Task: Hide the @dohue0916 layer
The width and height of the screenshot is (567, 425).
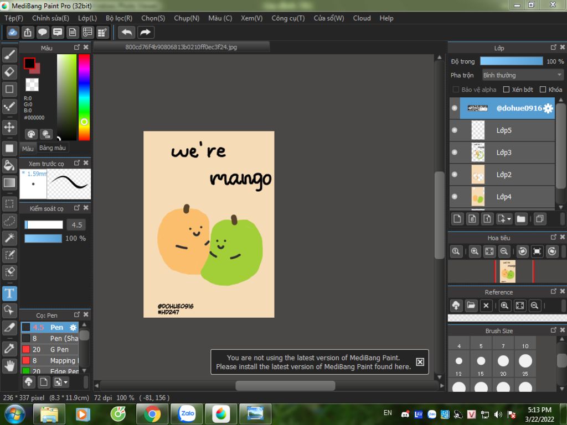Action: pos(455,108)
